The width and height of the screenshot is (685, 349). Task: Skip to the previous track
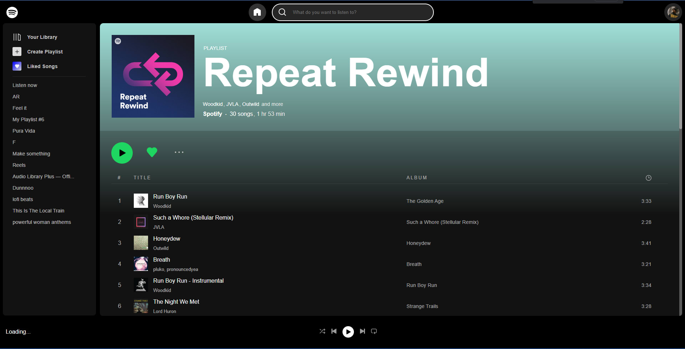334,331
